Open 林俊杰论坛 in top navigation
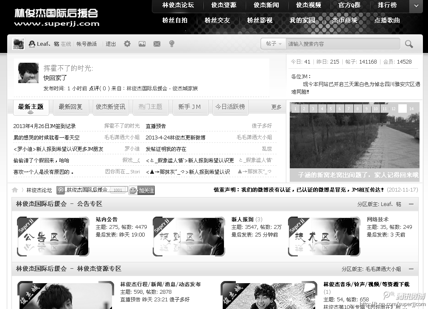The width and height of the screenshot is (428, 309). [x=178, y=5]
